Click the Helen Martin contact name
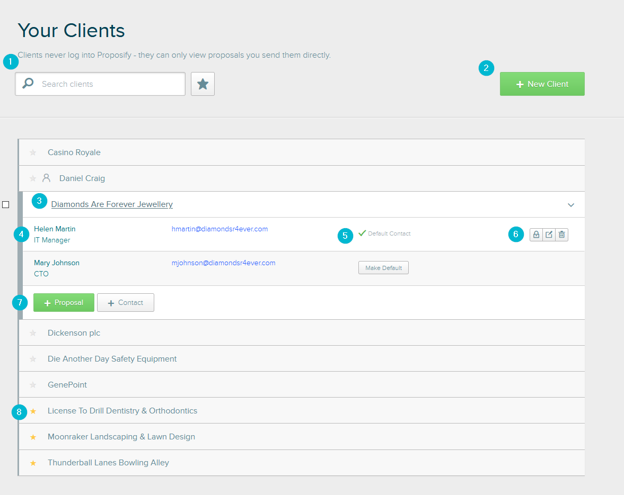This screenshot has width=624, height=495. click(x=55, y=229)
